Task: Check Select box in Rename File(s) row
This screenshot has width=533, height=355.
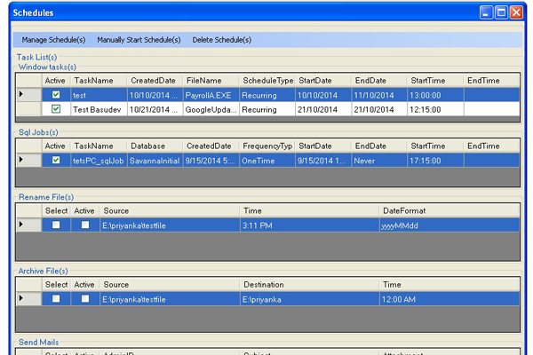Action: pos(56,225)
